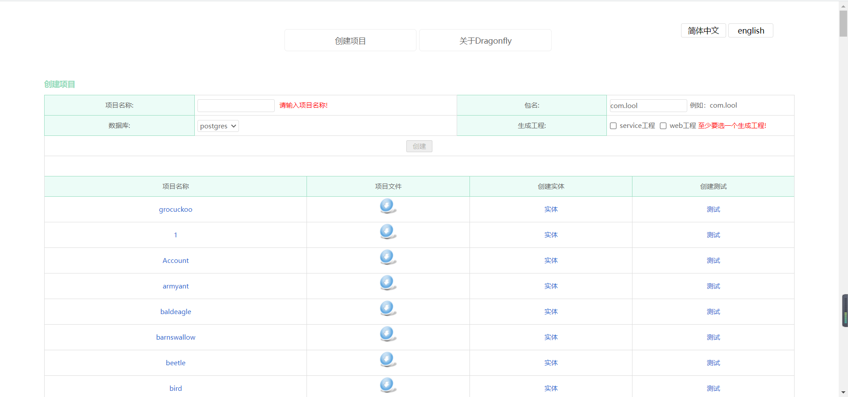
Task: Click 实体 link for beetle
Action: (551, 363)
